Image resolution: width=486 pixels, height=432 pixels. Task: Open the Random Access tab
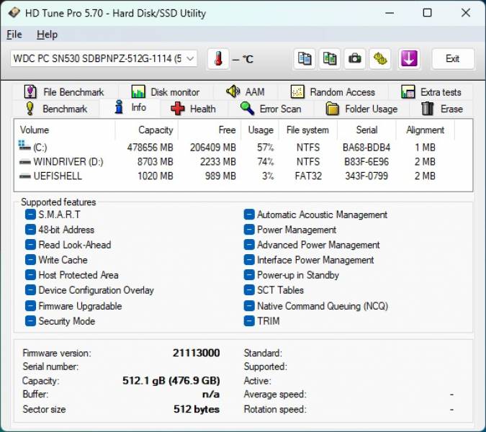pyautogui.click(x=333, y=92)
